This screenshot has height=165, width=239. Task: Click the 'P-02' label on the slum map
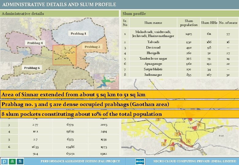(x=221, y=136)
